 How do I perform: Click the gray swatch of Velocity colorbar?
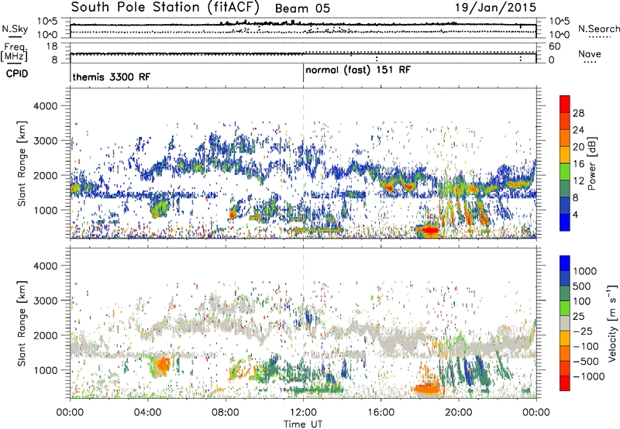[565, 324]
